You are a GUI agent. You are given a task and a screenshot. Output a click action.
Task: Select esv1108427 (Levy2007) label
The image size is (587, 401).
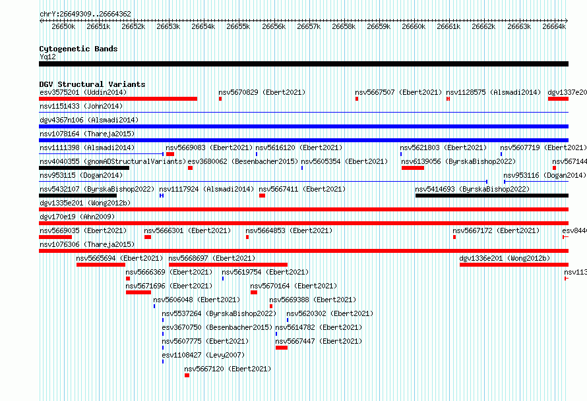pyautogui.click(x=203, y=355)
